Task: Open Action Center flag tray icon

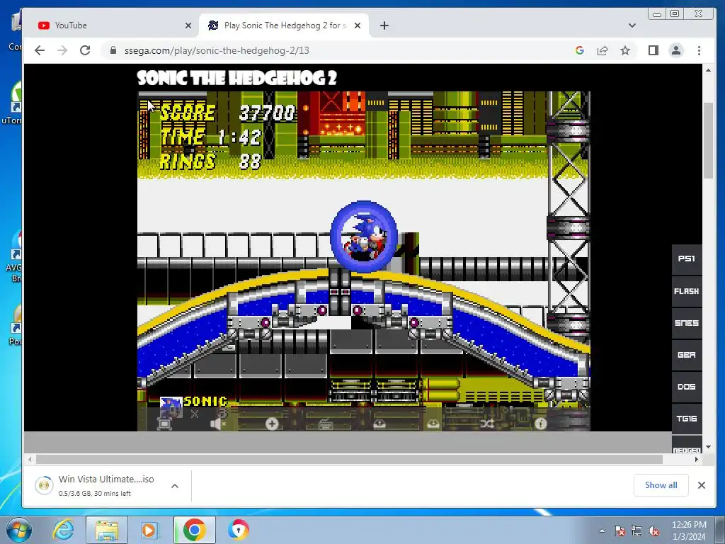Action: pos(620,531)
